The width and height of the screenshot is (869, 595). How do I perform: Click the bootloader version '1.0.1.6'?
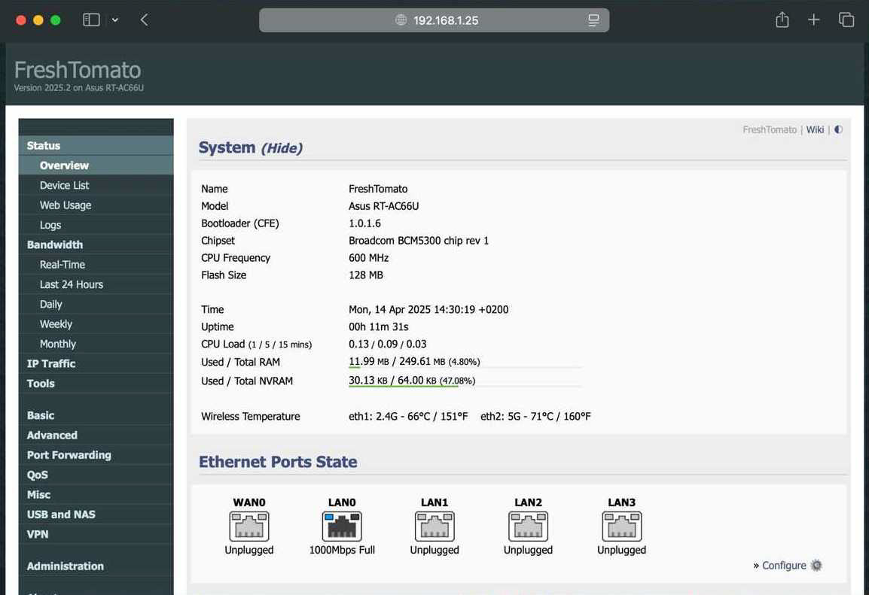pyautogui.click(x=364, y=223)
